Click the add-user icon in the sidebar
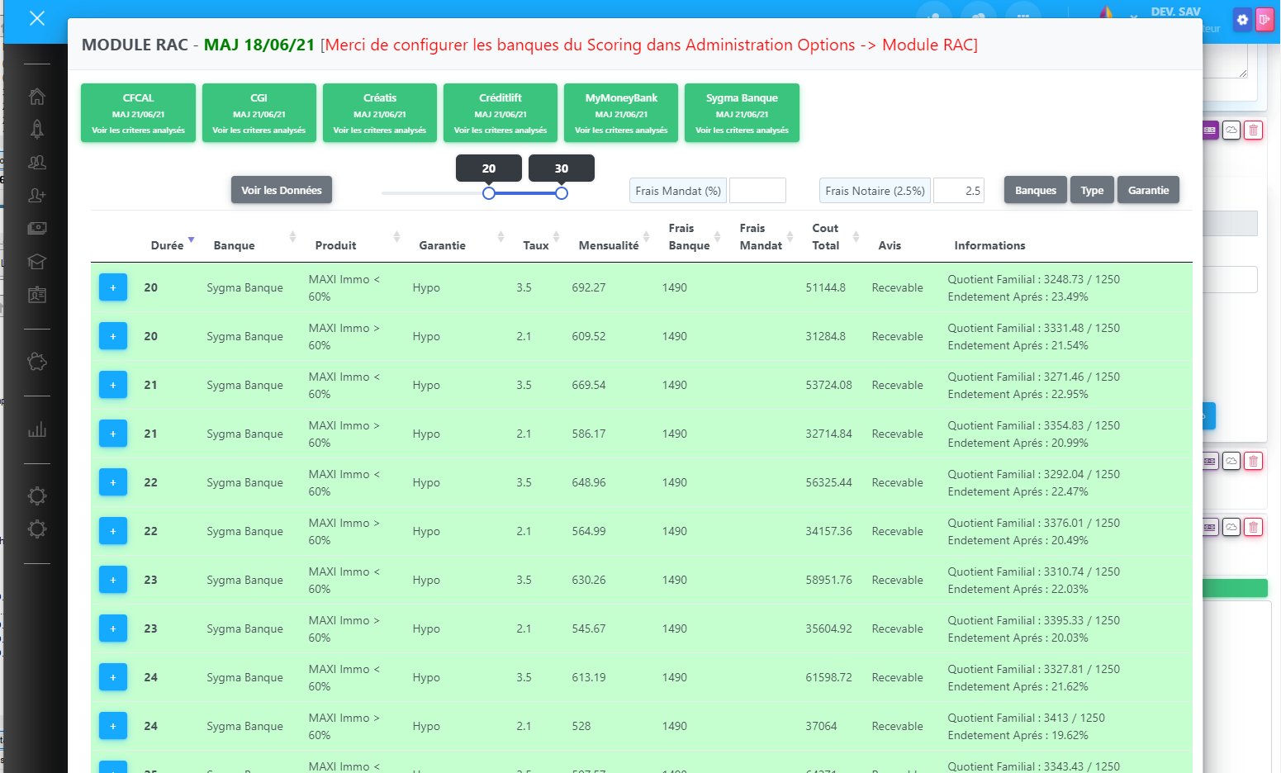This screenshot has width=1281, height=773. pyautogui.click(x=37, y=196)
